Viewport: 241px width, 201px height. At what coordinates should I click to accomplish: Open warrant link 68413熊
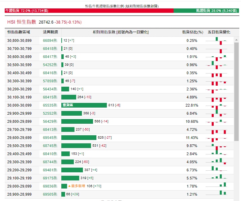pos(50,130)
